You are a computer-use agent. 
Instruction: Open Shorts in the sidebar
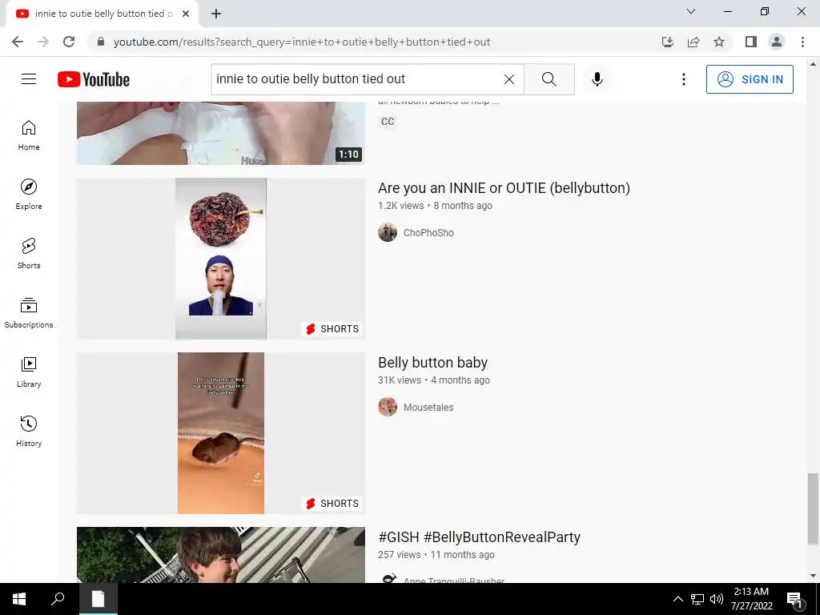pyautogui.click(x=29, y=254)
